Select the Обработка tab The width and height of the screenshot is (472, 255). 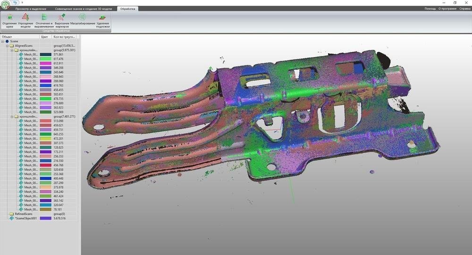pyautogui.click(x=127, y=9)
